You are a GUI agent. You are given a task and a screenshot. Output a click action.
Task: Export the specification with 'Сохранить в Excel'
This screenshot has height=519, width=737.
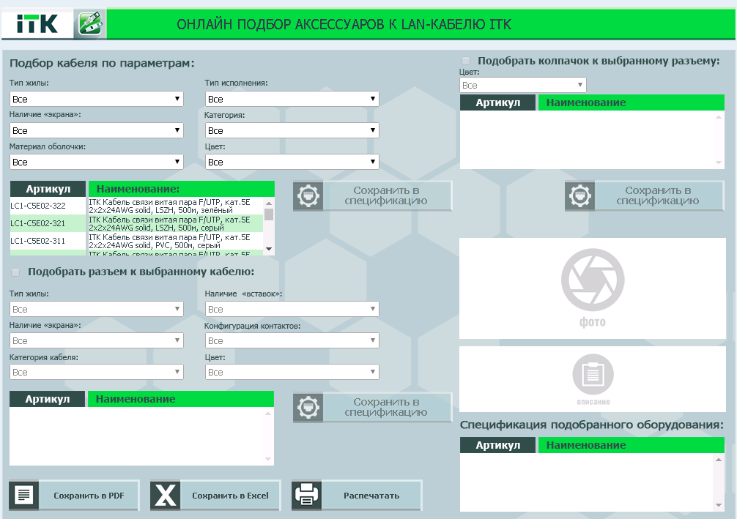[215, 496]
